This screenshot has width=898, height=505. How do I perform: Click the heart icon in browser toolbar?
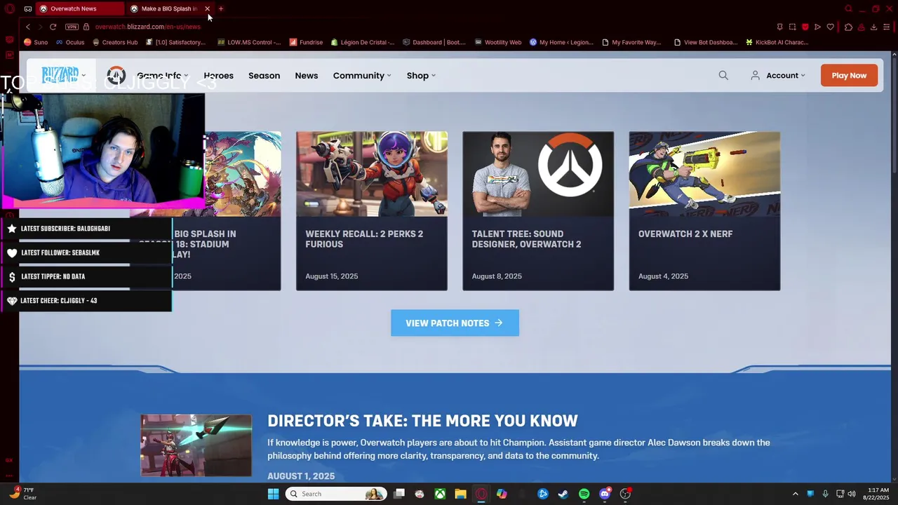coord(831,27)
